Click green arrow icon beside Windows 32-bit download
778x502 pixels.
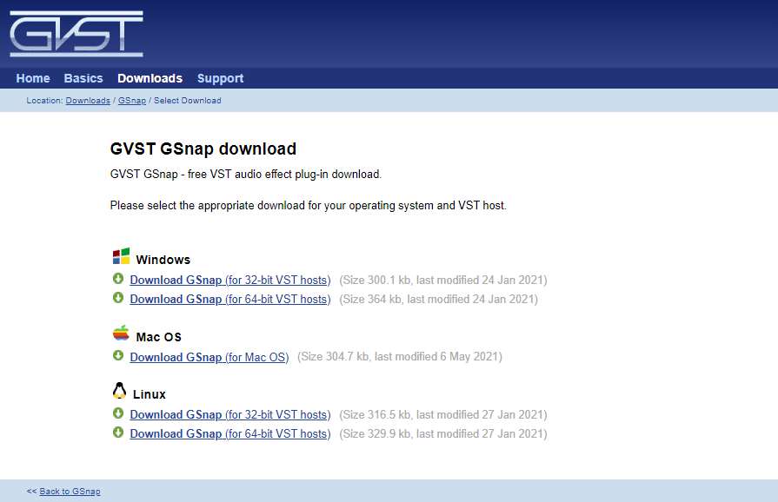pyautogui.click(x=118, y=279)
